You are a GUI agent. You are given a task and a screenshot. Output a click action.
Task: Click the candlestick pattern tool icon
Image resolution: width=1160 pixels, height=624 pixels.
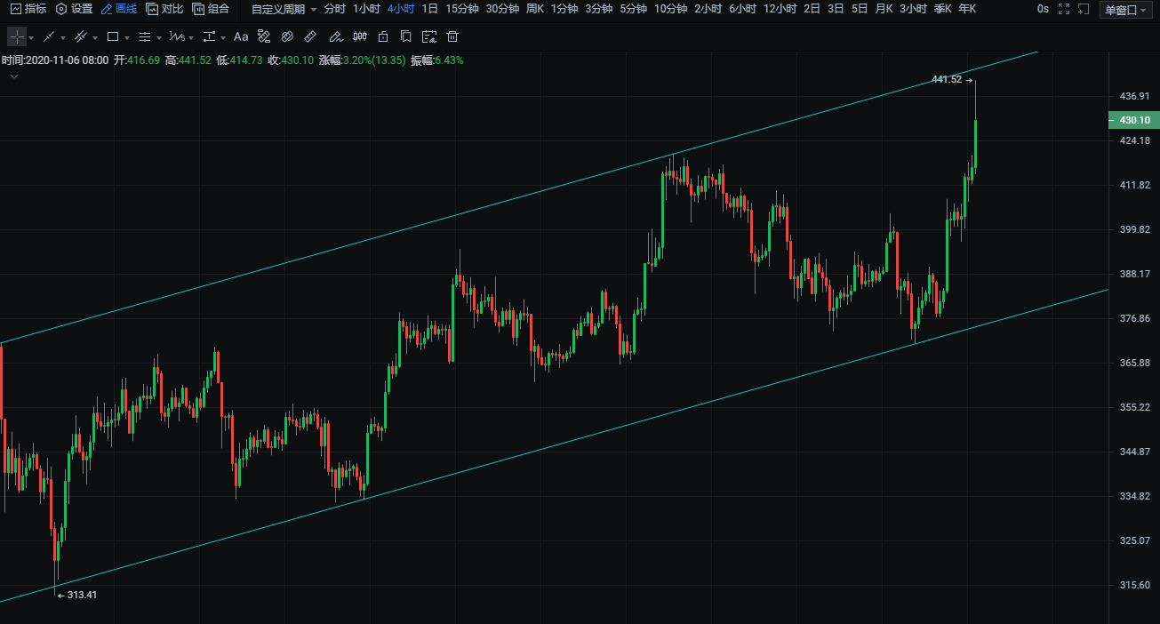point(359,37)
